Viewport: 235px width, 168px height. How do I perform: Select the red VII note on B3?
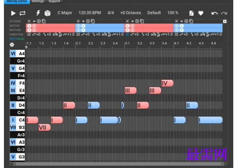pos(45,128)
